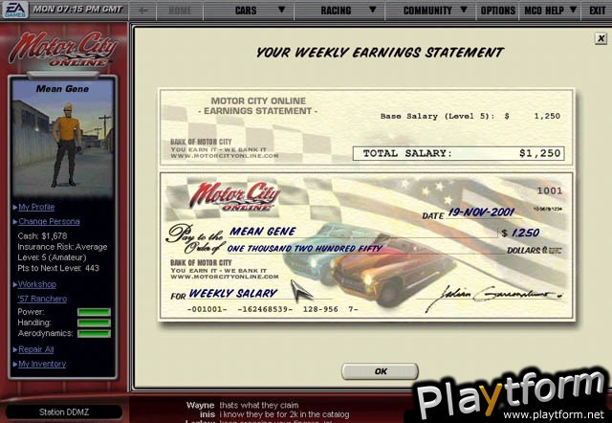
Task: Click the arrow bullet beside Repair All
Action: click(x=15, y=349)
